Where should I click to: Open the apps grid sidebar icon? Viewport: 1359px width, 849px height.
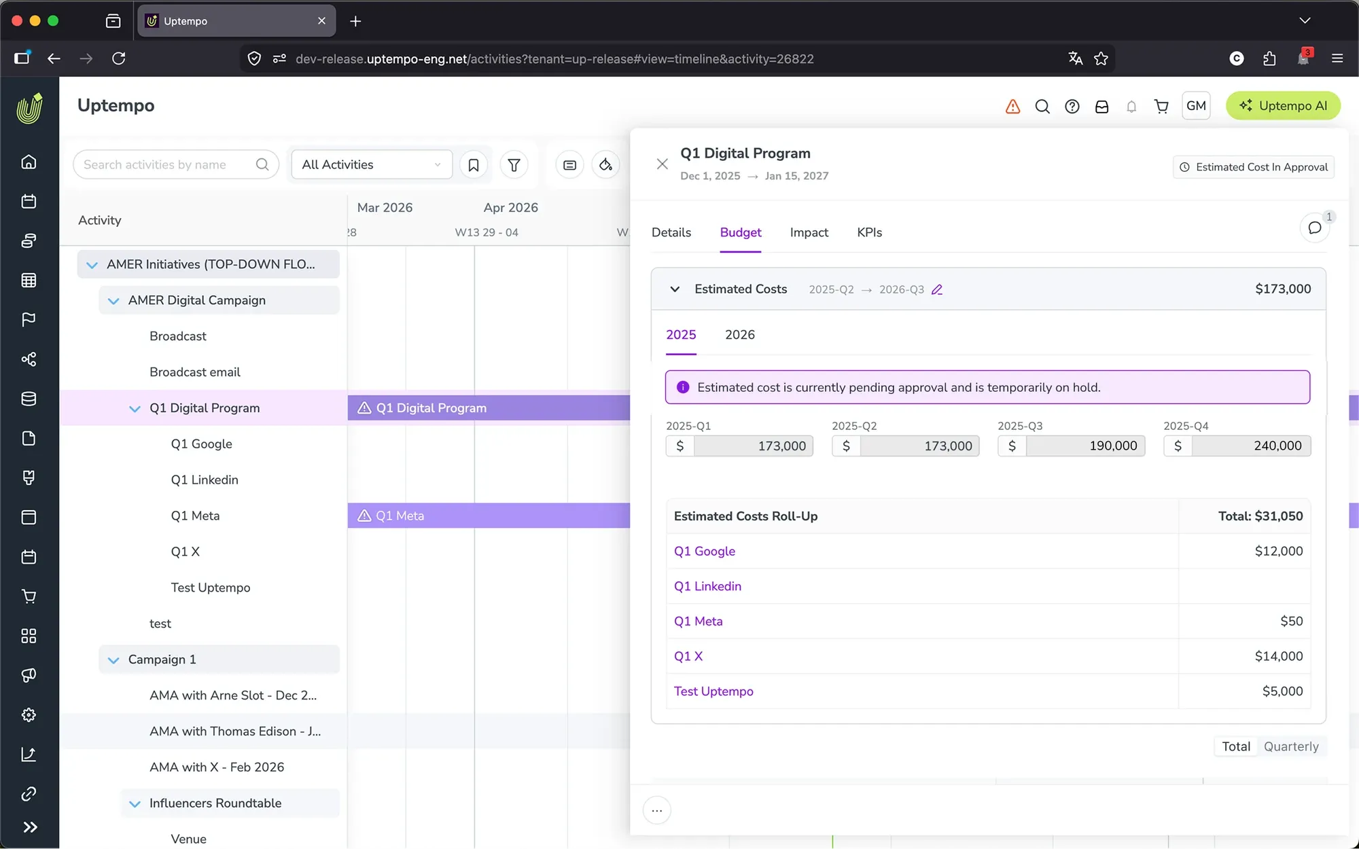coord(29,636)
